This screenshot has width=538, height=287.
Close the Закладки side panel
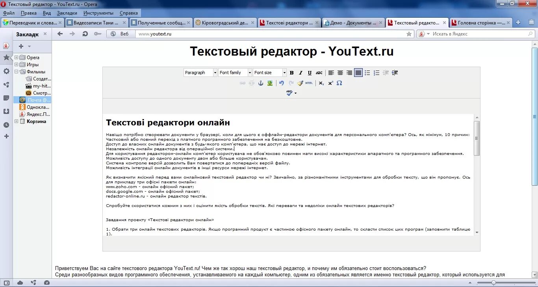point(45,34)
